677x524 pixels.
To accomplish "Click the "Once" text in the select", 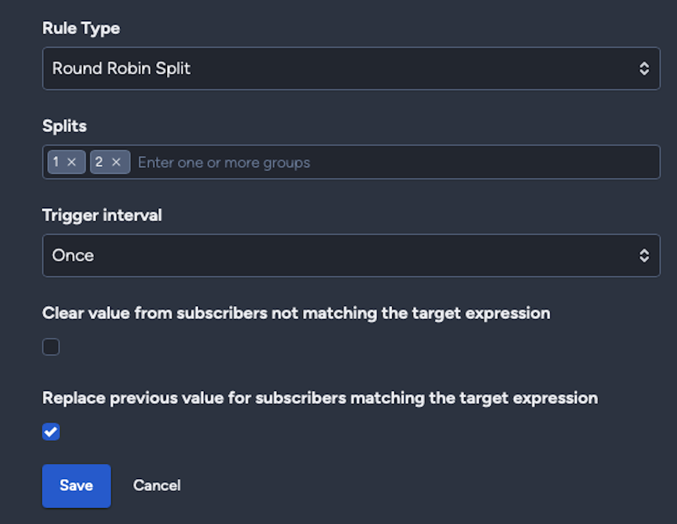I will 73,255.
